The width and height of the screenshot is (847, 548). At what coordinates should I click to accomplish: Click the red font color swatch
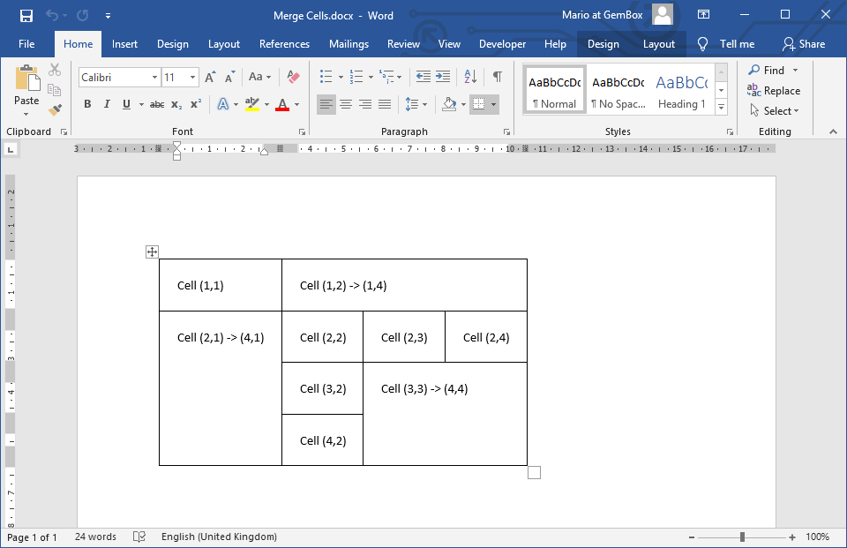tap(282, 105)
